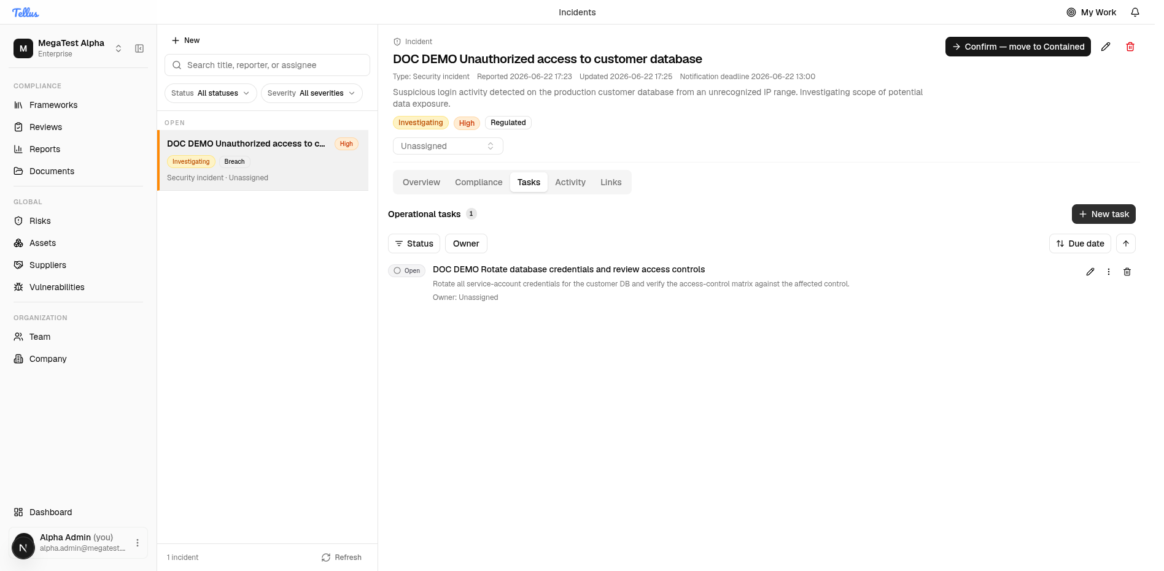Add a New task
This screenshot has height=571, width=1164.
tap(1104, 214)
